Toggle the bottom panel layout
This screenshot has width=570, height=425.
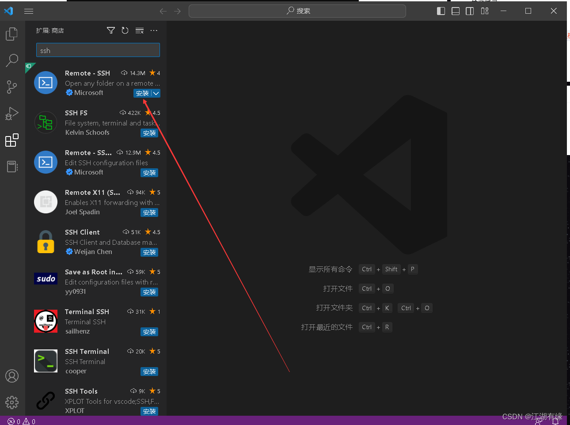456,11
